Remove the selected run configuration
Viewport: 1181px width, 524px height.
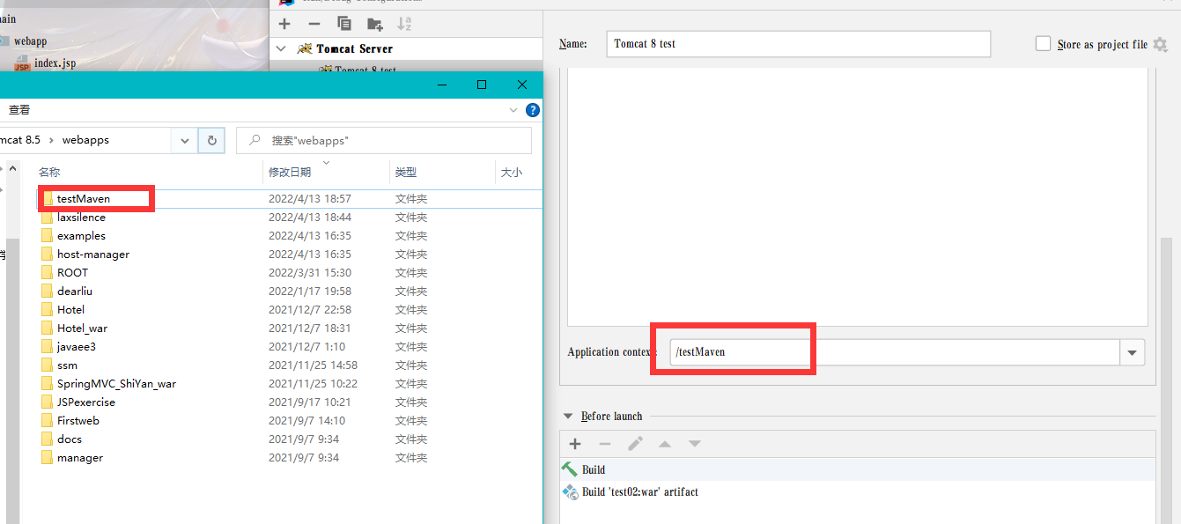pyautogui.click(x=314, y=24)
